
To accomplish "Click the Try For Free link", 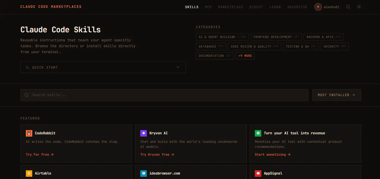I will (x=40, y=155).
